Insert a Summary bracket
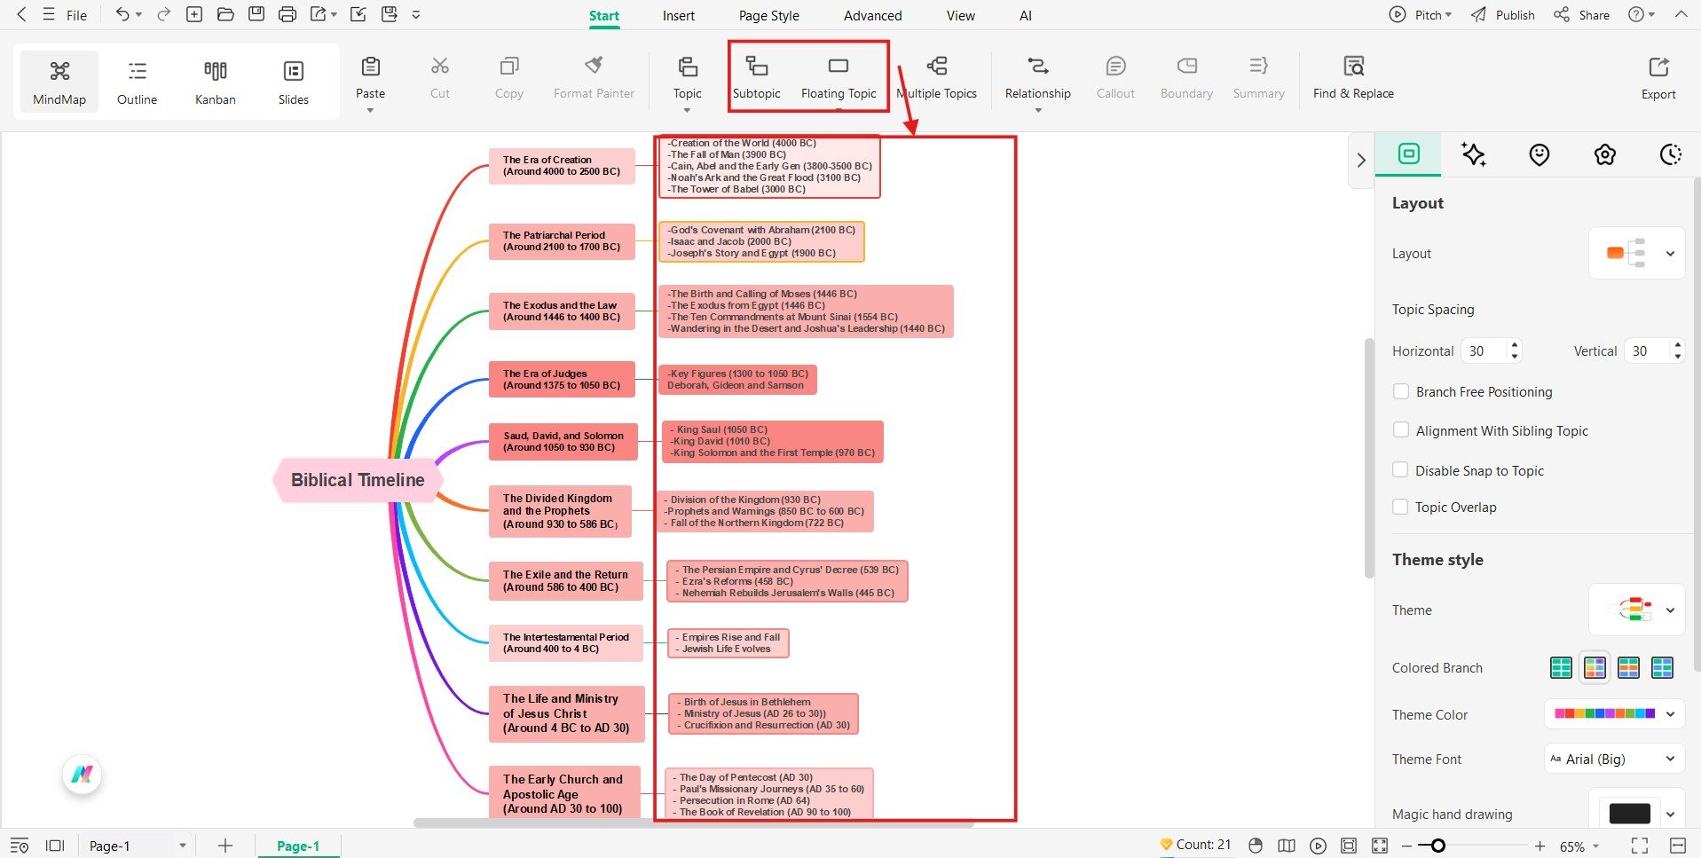This screenshot has height=858, width=1701. [1258, 78]
